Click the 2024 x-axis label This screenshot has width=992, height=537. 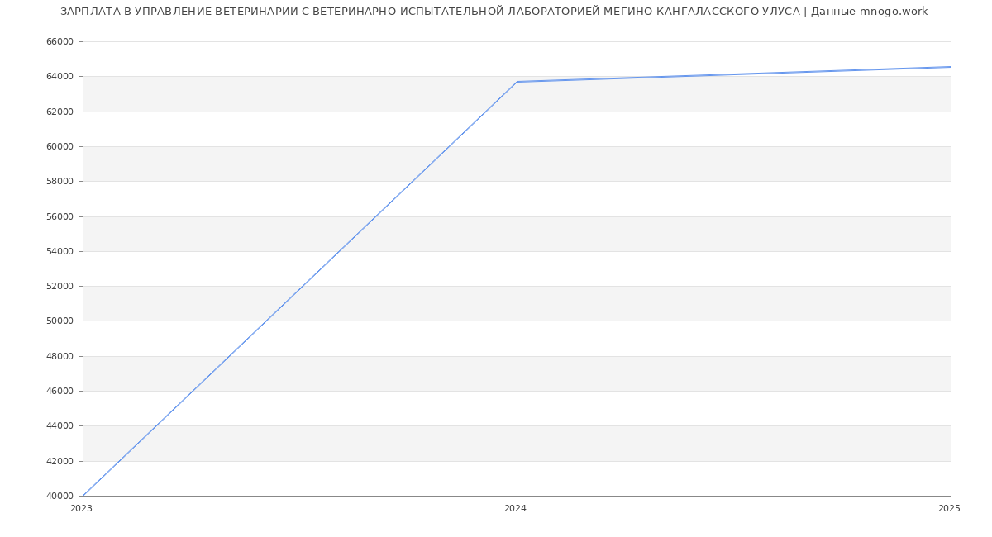point(515,509)
